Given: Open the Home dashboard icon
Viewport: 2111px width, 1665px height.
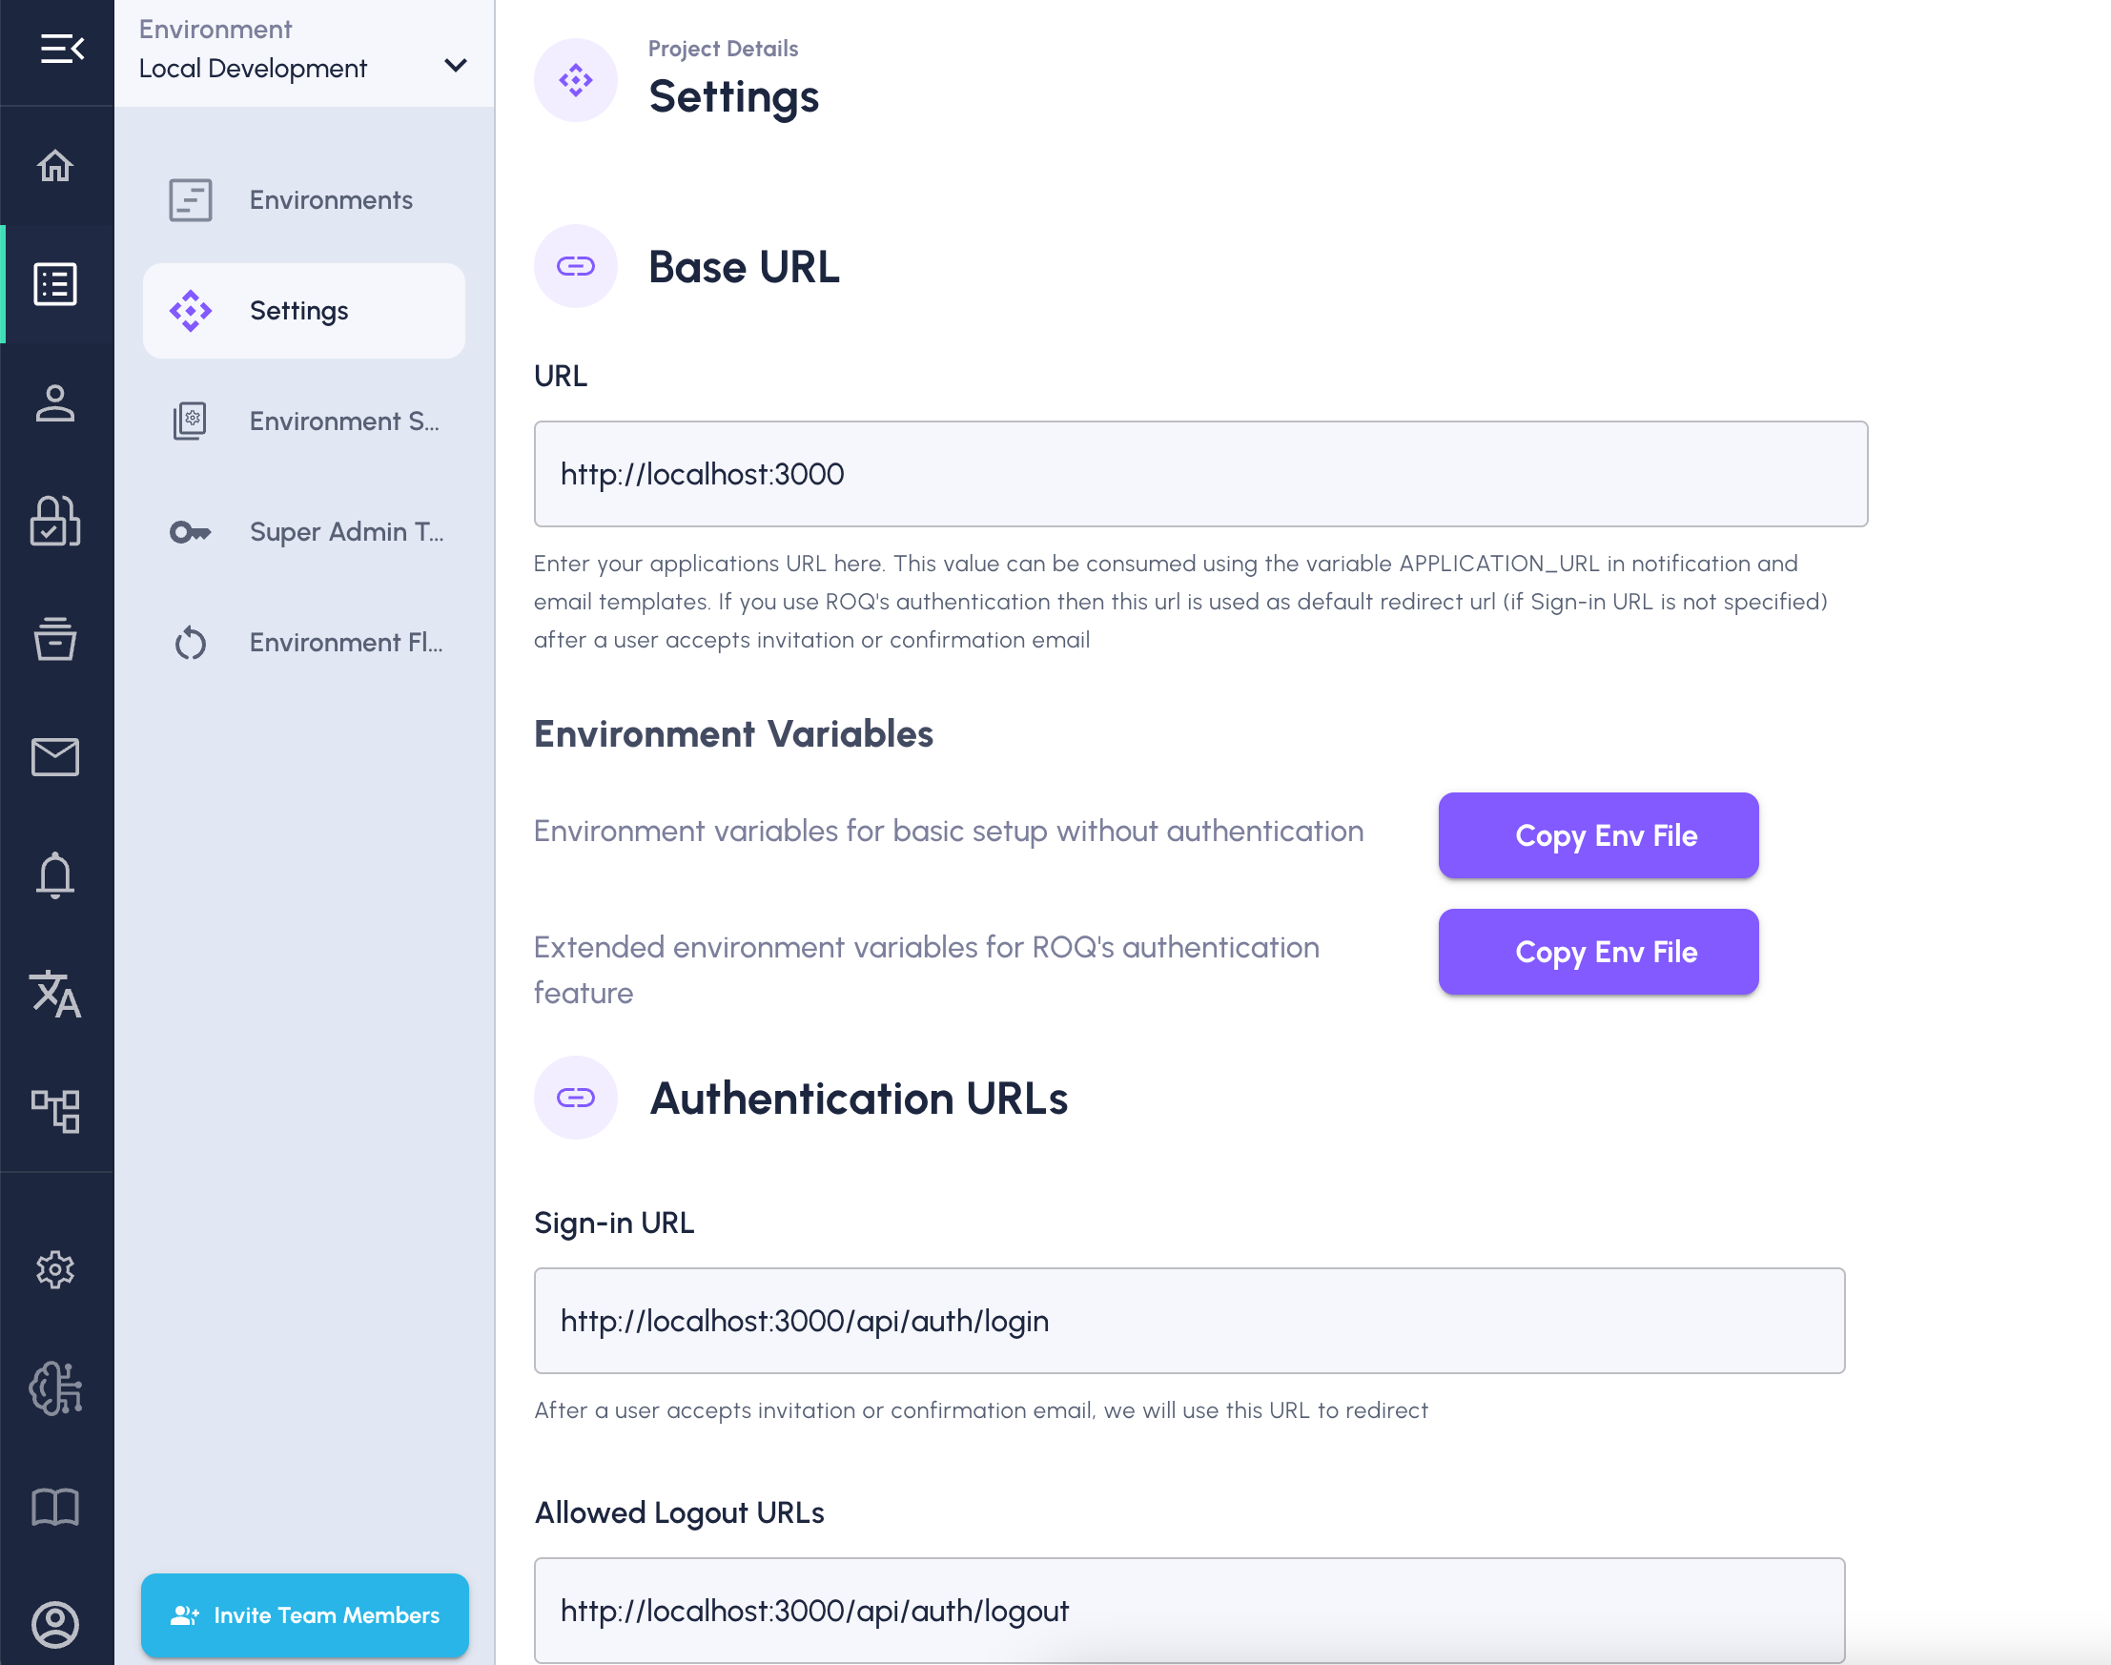Looking at the screenshot, I should pyautogui.click(x=55, y=166).
